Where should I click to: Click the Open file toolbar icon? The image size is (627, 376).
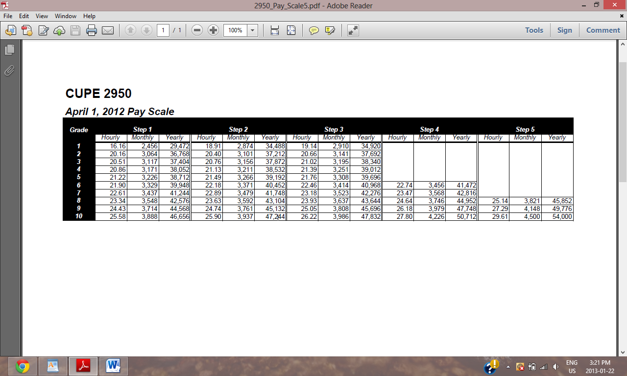[x=10, y=30]
